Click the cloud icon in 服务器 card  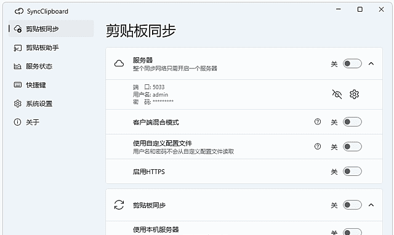coord(119,63)
